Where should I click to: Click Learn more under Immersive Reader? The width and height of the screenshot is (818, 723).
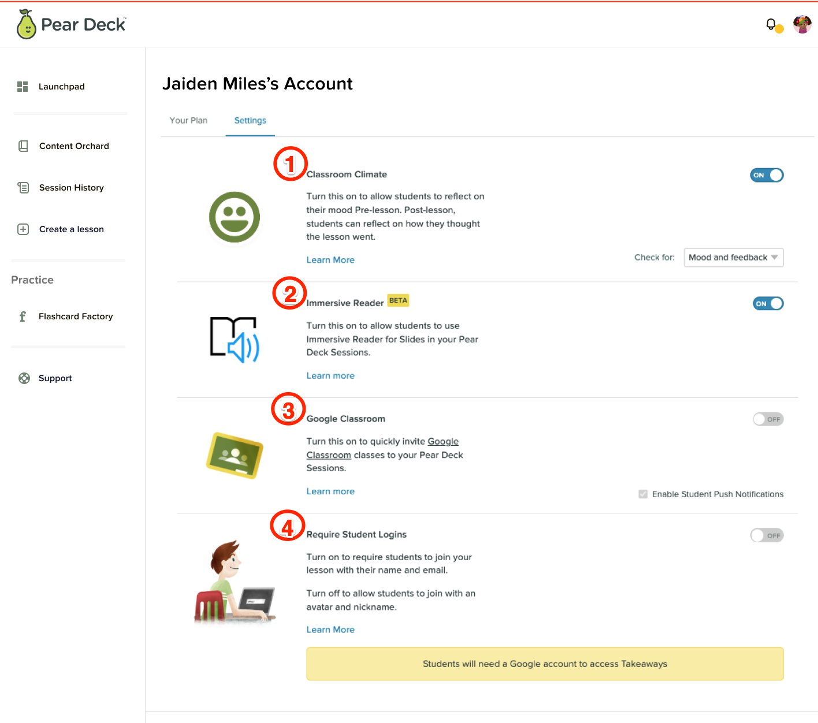(x=330, y=375)
